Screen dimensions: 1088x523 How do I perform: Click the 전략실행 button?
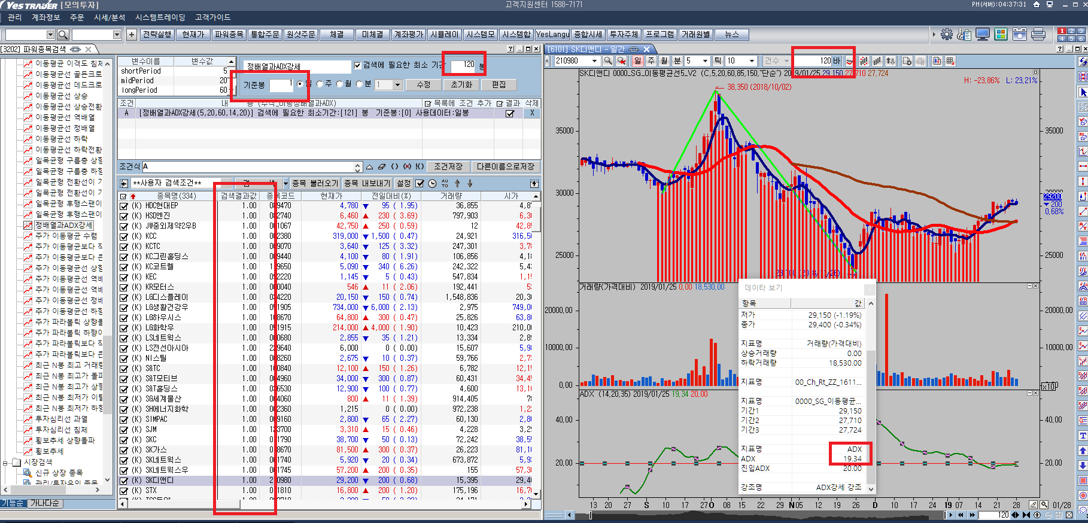pyautogui.click(x=157, y=35)
